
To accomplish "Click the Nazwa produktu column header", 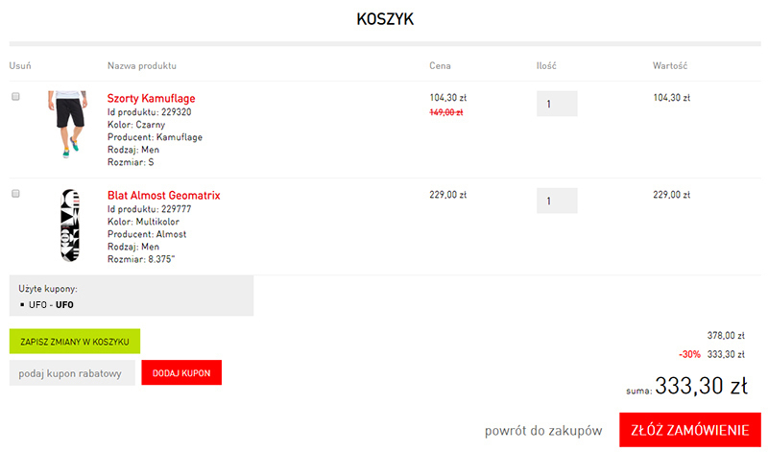I will click(x=142, y=65).
